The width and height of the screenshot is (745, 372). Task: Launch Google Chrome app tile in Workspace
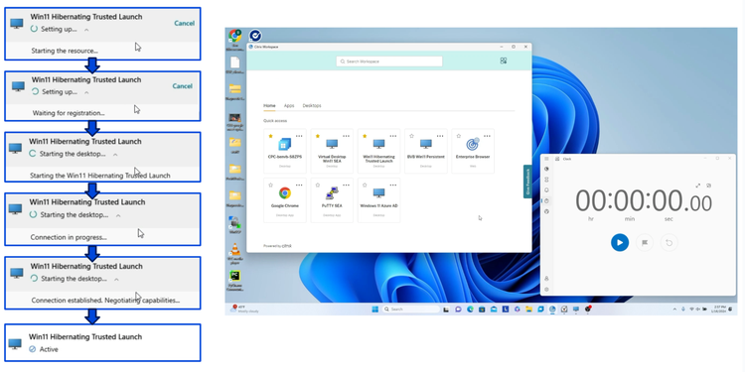pyautogui.click(x=285, y=200)
